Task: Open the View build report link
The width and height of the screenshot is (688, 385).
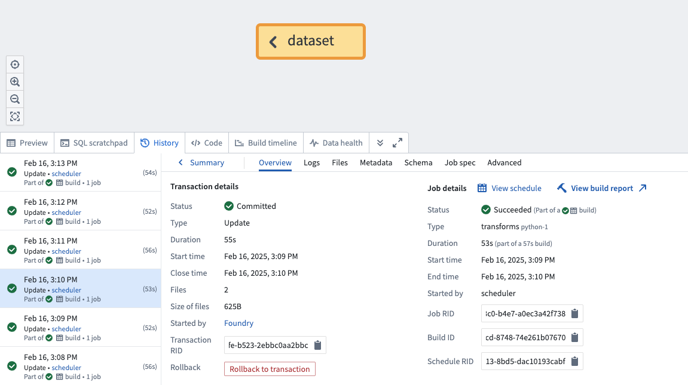Action: coord(602,188)
